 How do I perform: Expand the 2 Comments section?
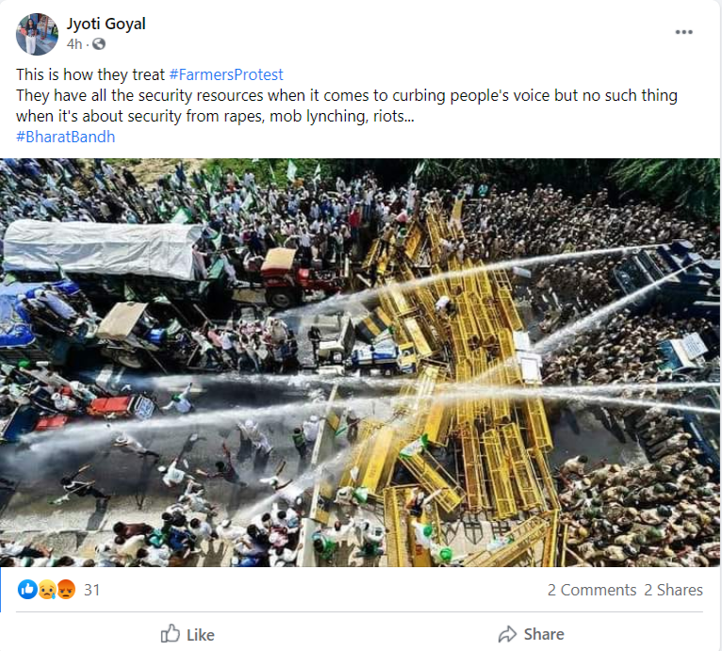(x=592, y=590)
